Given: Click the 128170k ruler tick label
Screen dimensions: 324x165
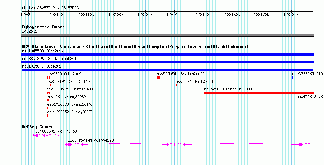Looking at the screenshot, I should pyautogui.click(x=261, y=15).
